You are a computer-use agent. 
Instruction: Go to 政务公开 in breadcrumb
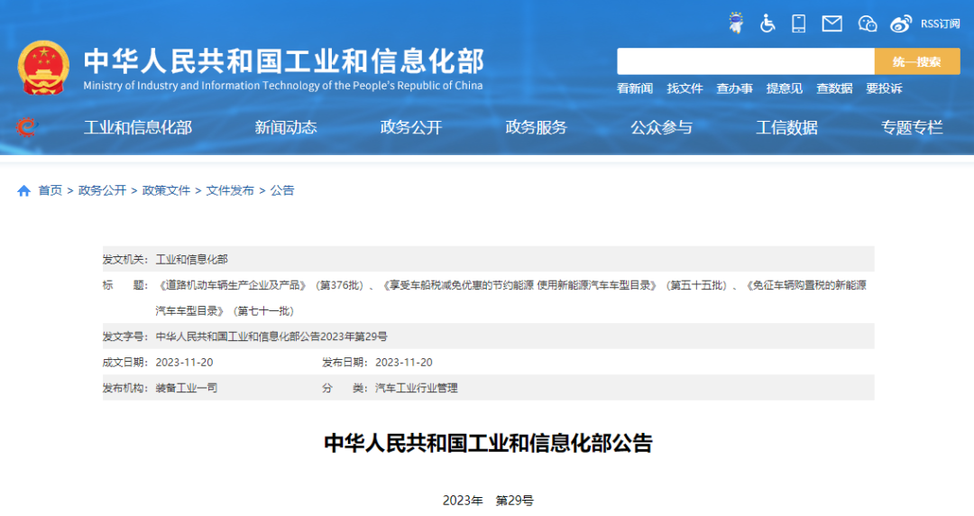(x=102, y=191)
